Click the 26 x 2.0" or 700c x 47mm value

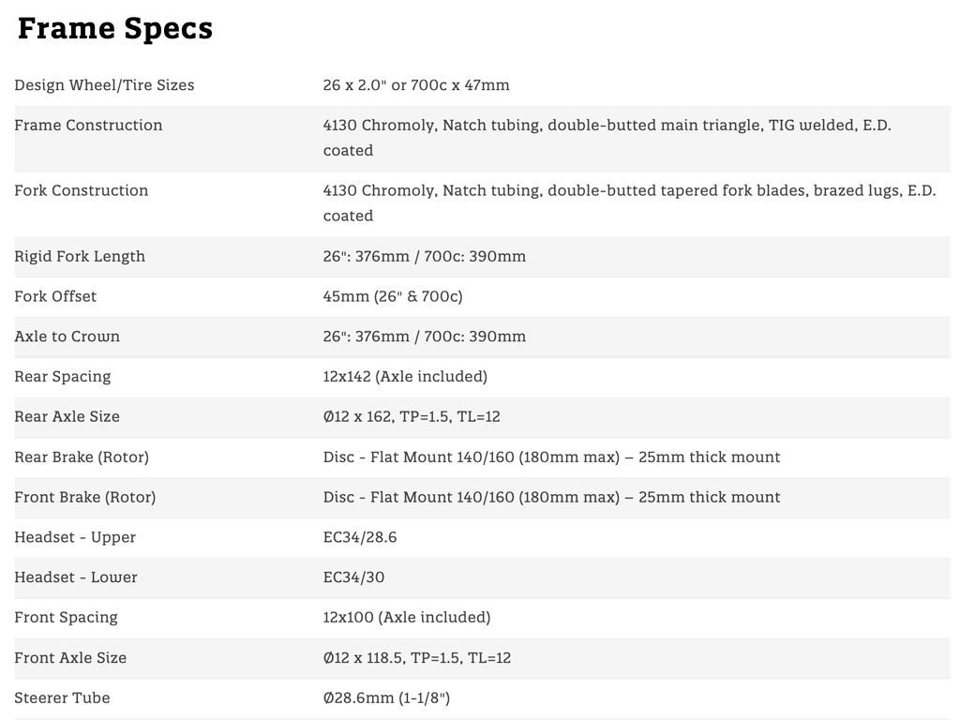tap(415, 85)
